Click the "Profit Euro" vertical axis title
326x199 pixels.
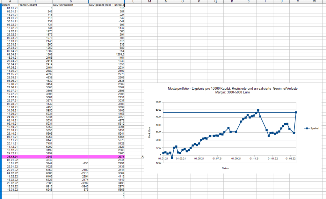pyautogui.click(x=149, y=132)
